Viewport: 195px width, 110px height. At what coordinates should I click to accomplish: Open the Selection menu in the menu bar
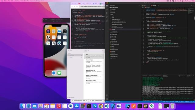(x=17, y=1)
